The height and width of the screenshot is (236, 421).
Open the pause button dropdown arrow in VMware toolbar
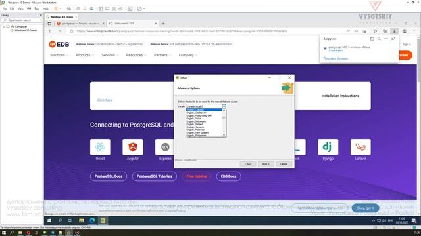coord(61,9)
